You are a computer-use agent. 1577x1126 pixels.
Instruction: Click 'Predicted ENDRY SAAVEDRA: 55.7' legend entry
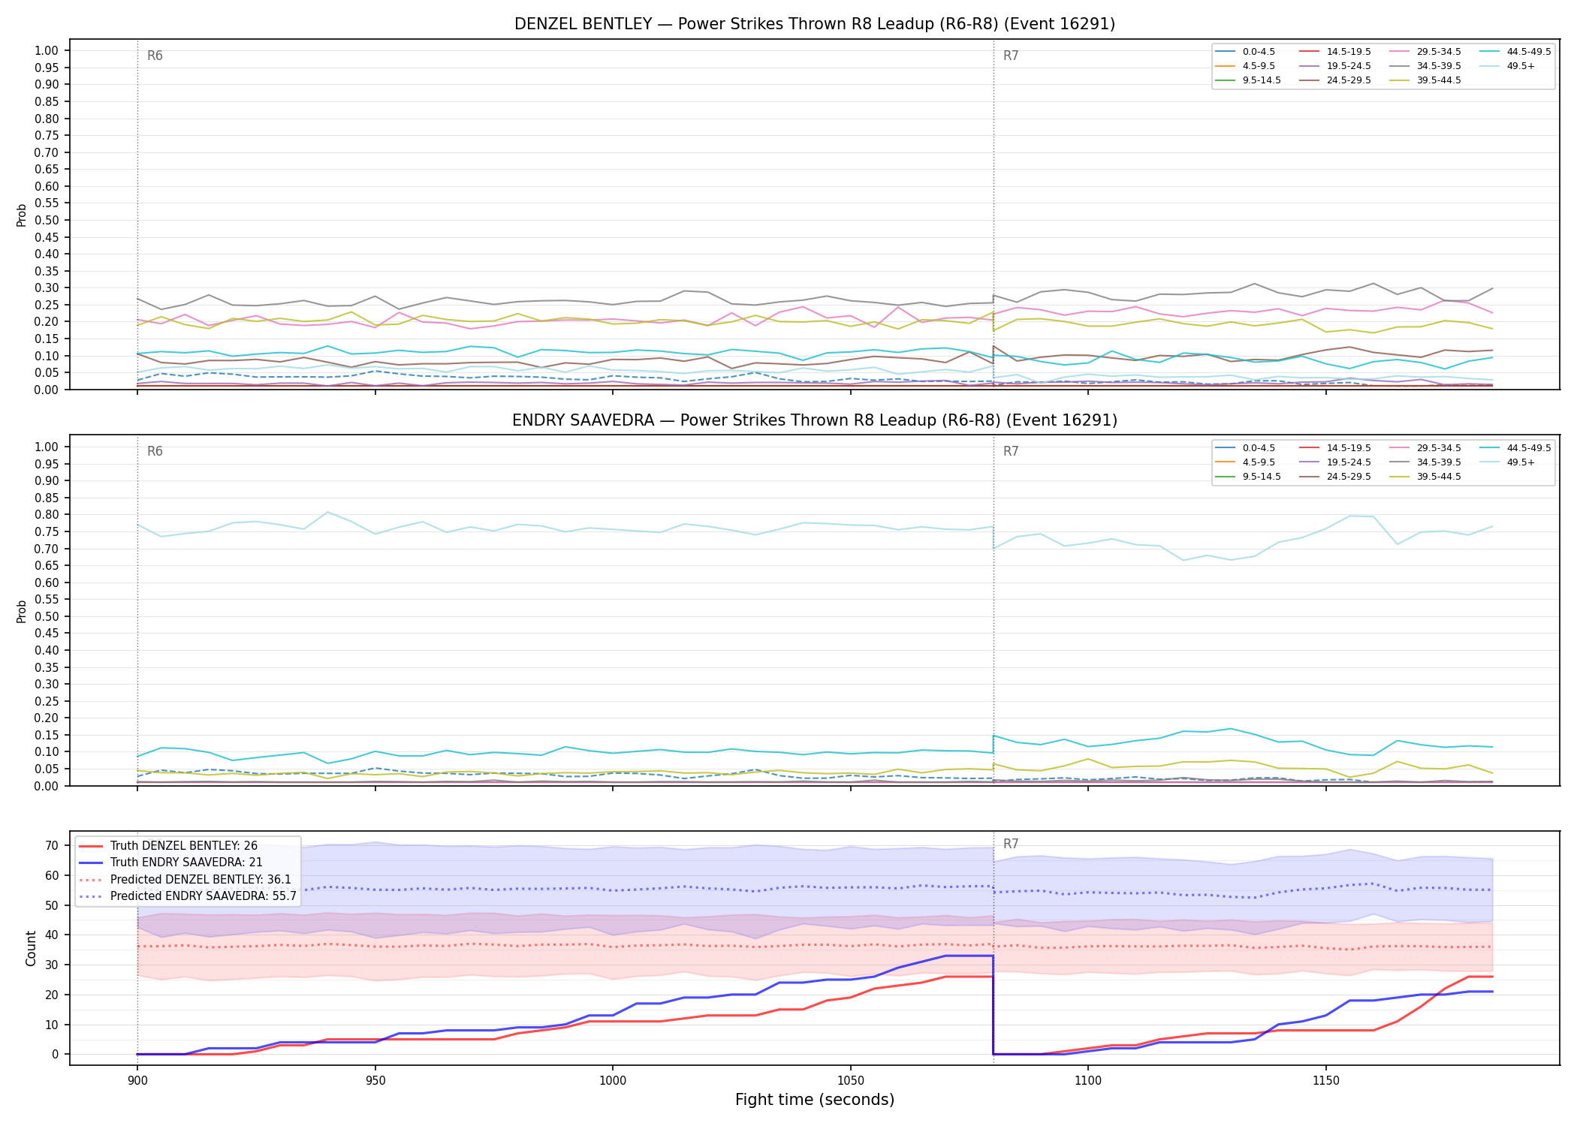click(188, 896)
